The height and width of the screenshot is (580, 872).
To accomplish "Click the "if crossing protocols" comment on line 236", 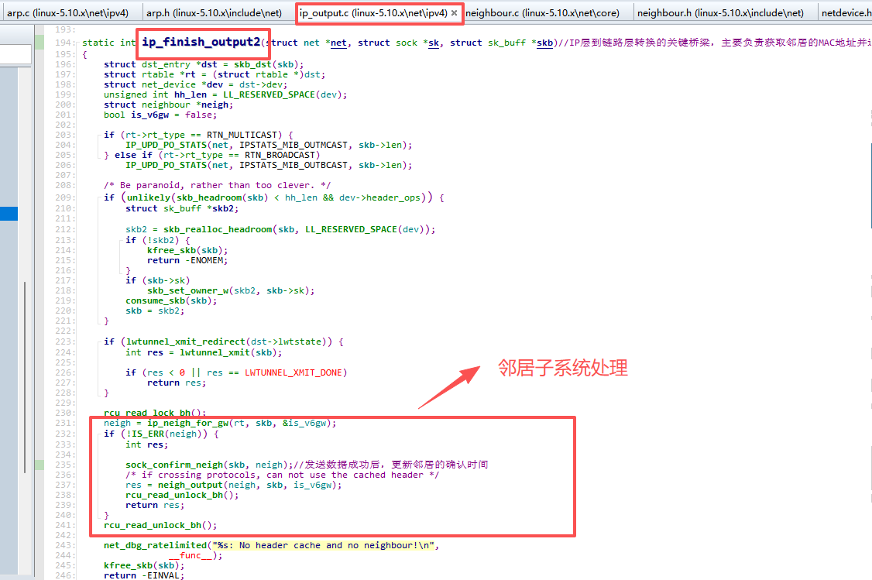I will [282, 475].
